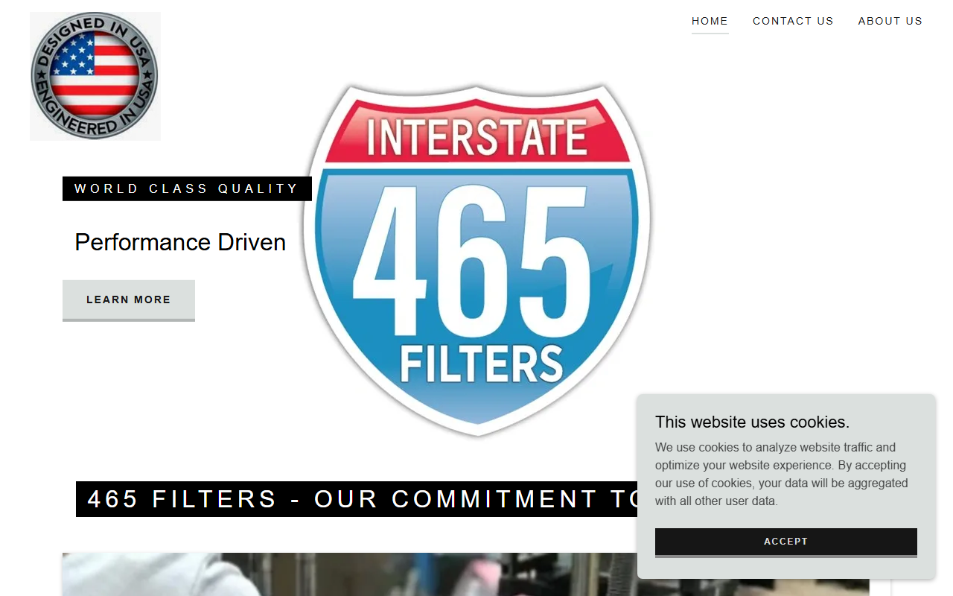Click the cookie description paragraph
This screenshot has width=953, height=596.
[x=782, y=475]
